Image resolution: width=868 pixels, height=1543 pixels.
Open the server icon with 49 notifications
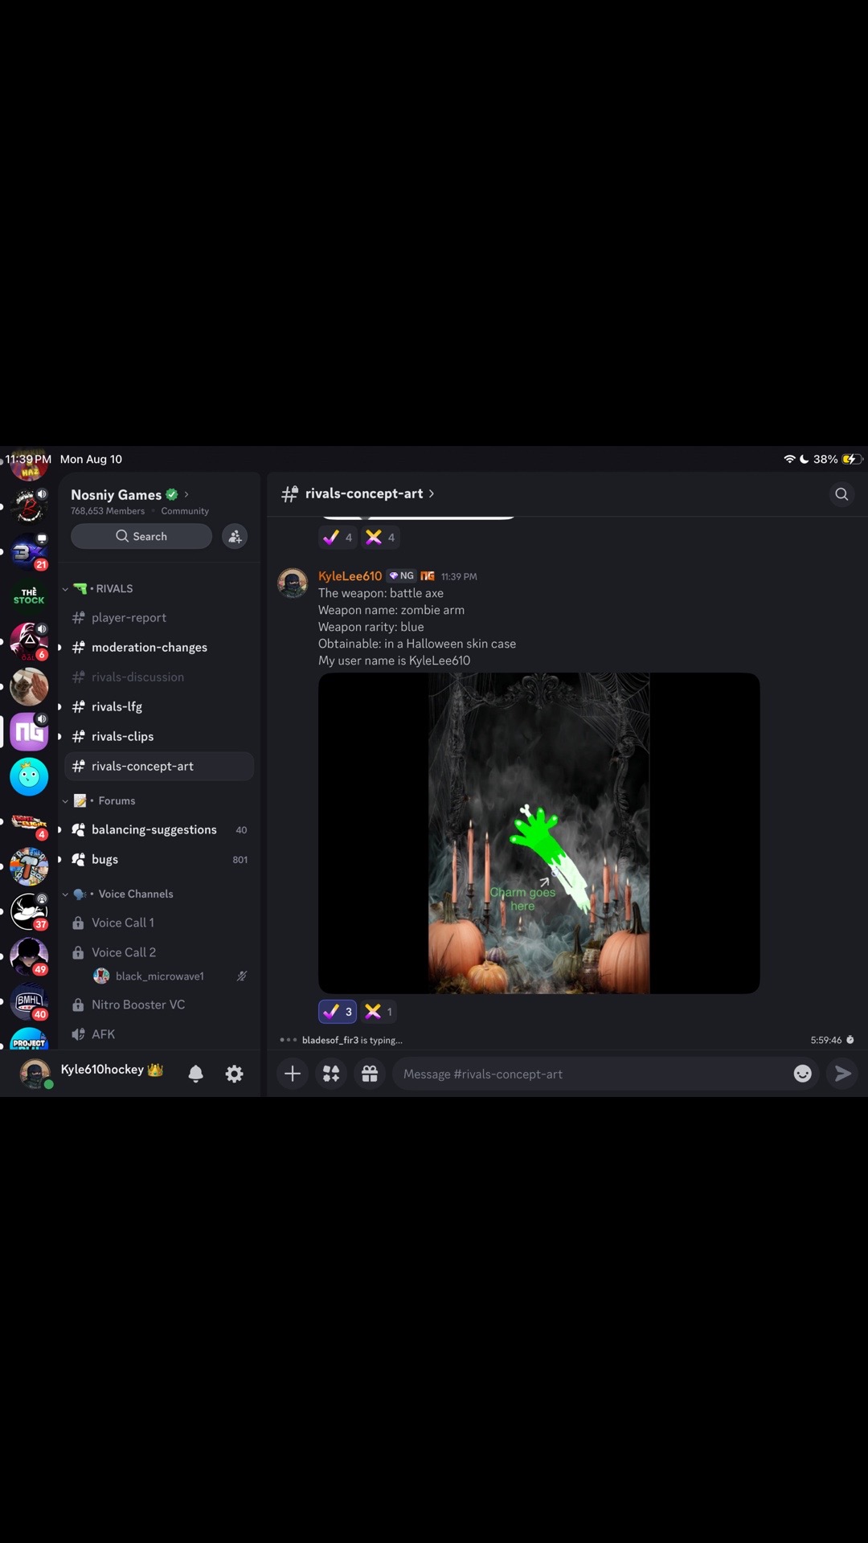tap(29, 956)
